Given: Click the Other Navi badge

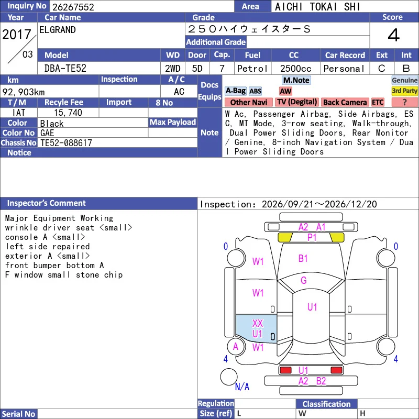Looking at the screenshot, I should click(248, 102).
